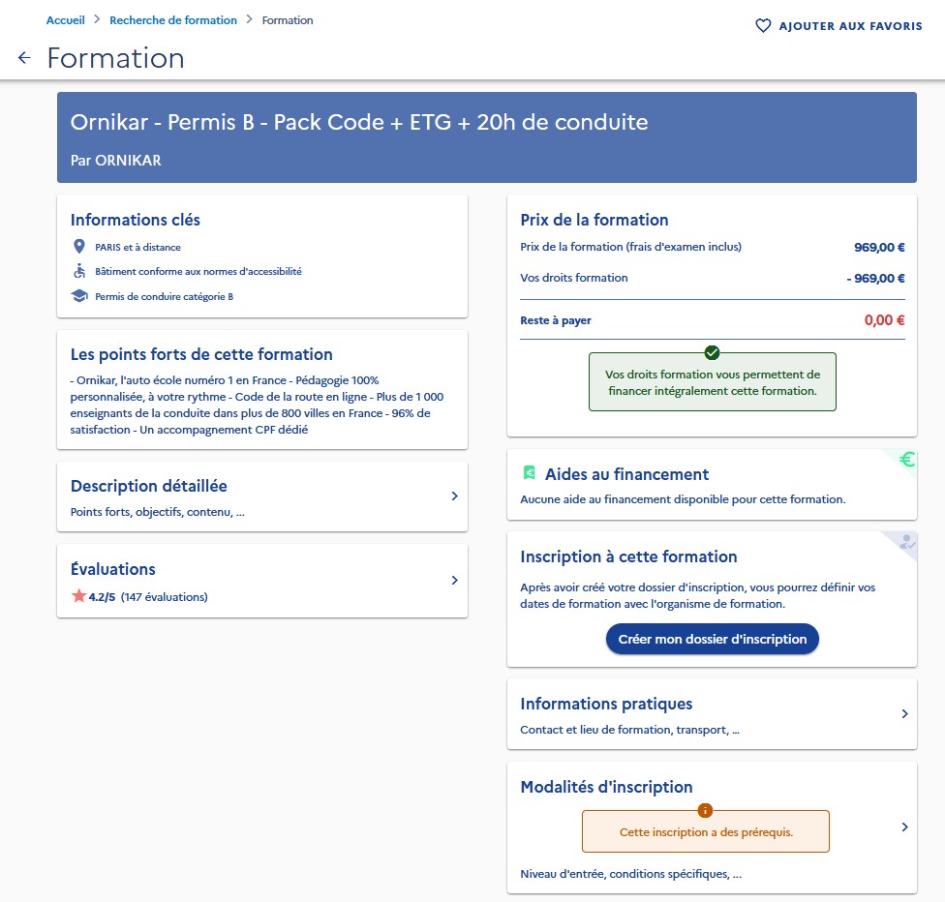Click the back arrow next to Formation
This screenshot has width=945, height=902.
click(24, 58)
